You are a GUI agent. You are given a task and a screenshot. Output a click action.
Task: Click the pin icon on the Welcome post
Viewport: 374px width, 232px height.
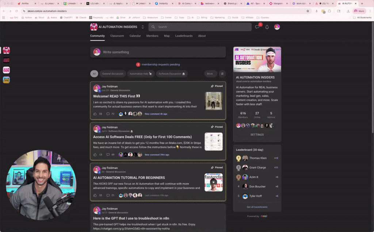click(212, 86)
